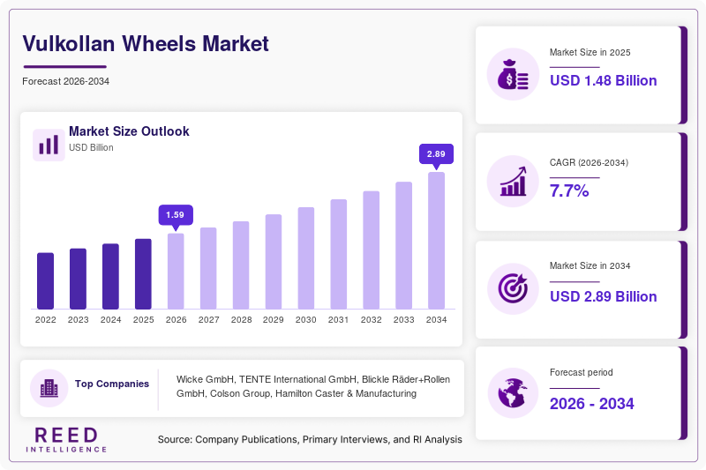The image size is (706, 470).
Task: Click the 2030 bar in the chart
Action: (x=306, y=258)
